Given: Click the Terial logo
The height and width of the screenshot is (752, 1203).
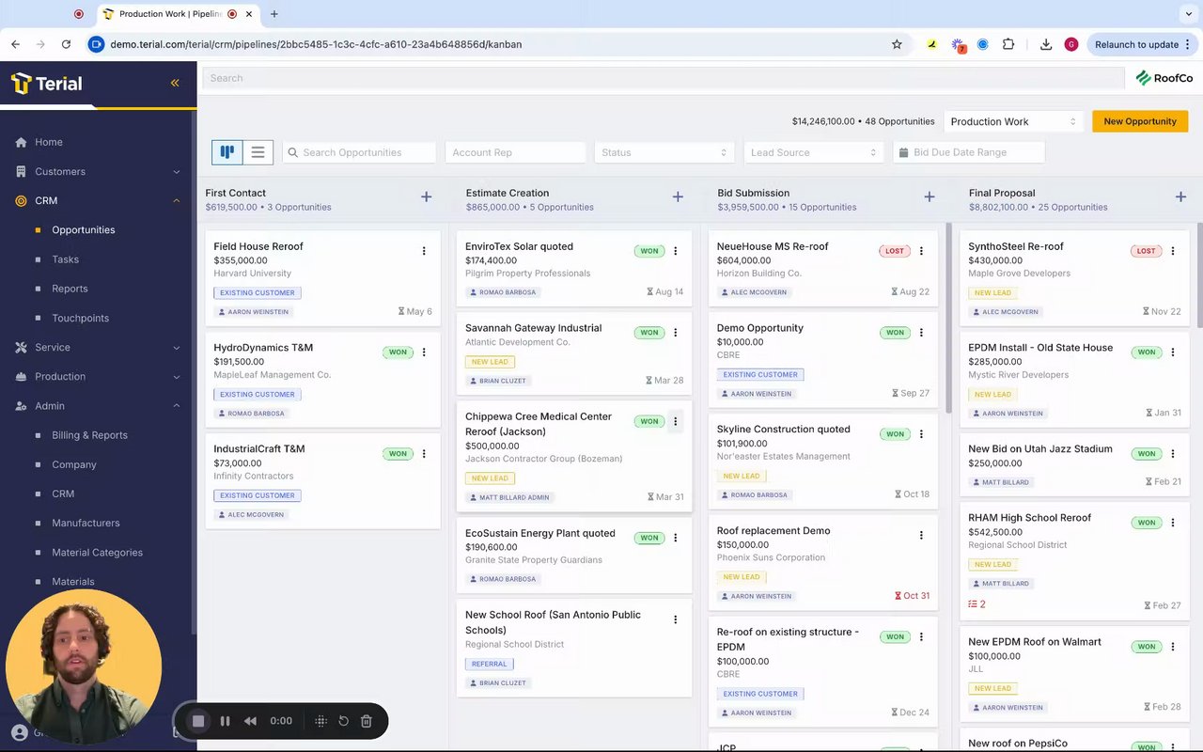Looking at the screenshot, I should tap(47, 84).
